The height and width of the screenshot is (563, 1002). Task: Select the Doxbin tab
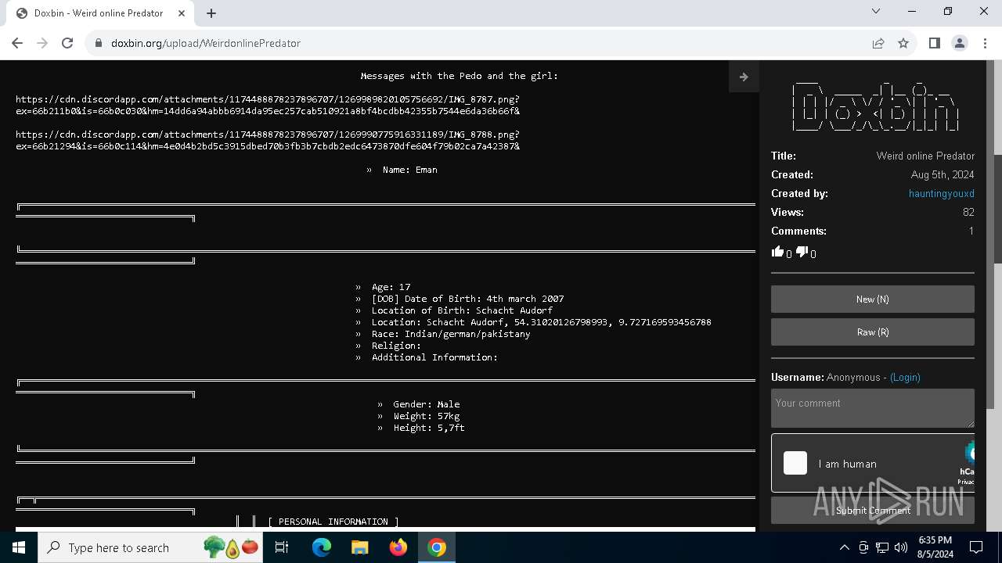(99, 13)
